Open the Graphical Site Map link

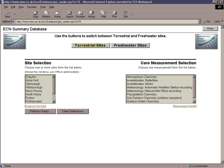[35, 106]
